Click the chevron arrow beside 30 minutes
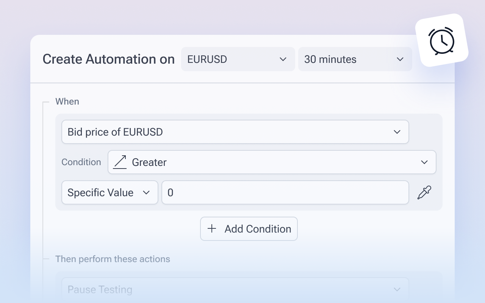 click(400, 59)
